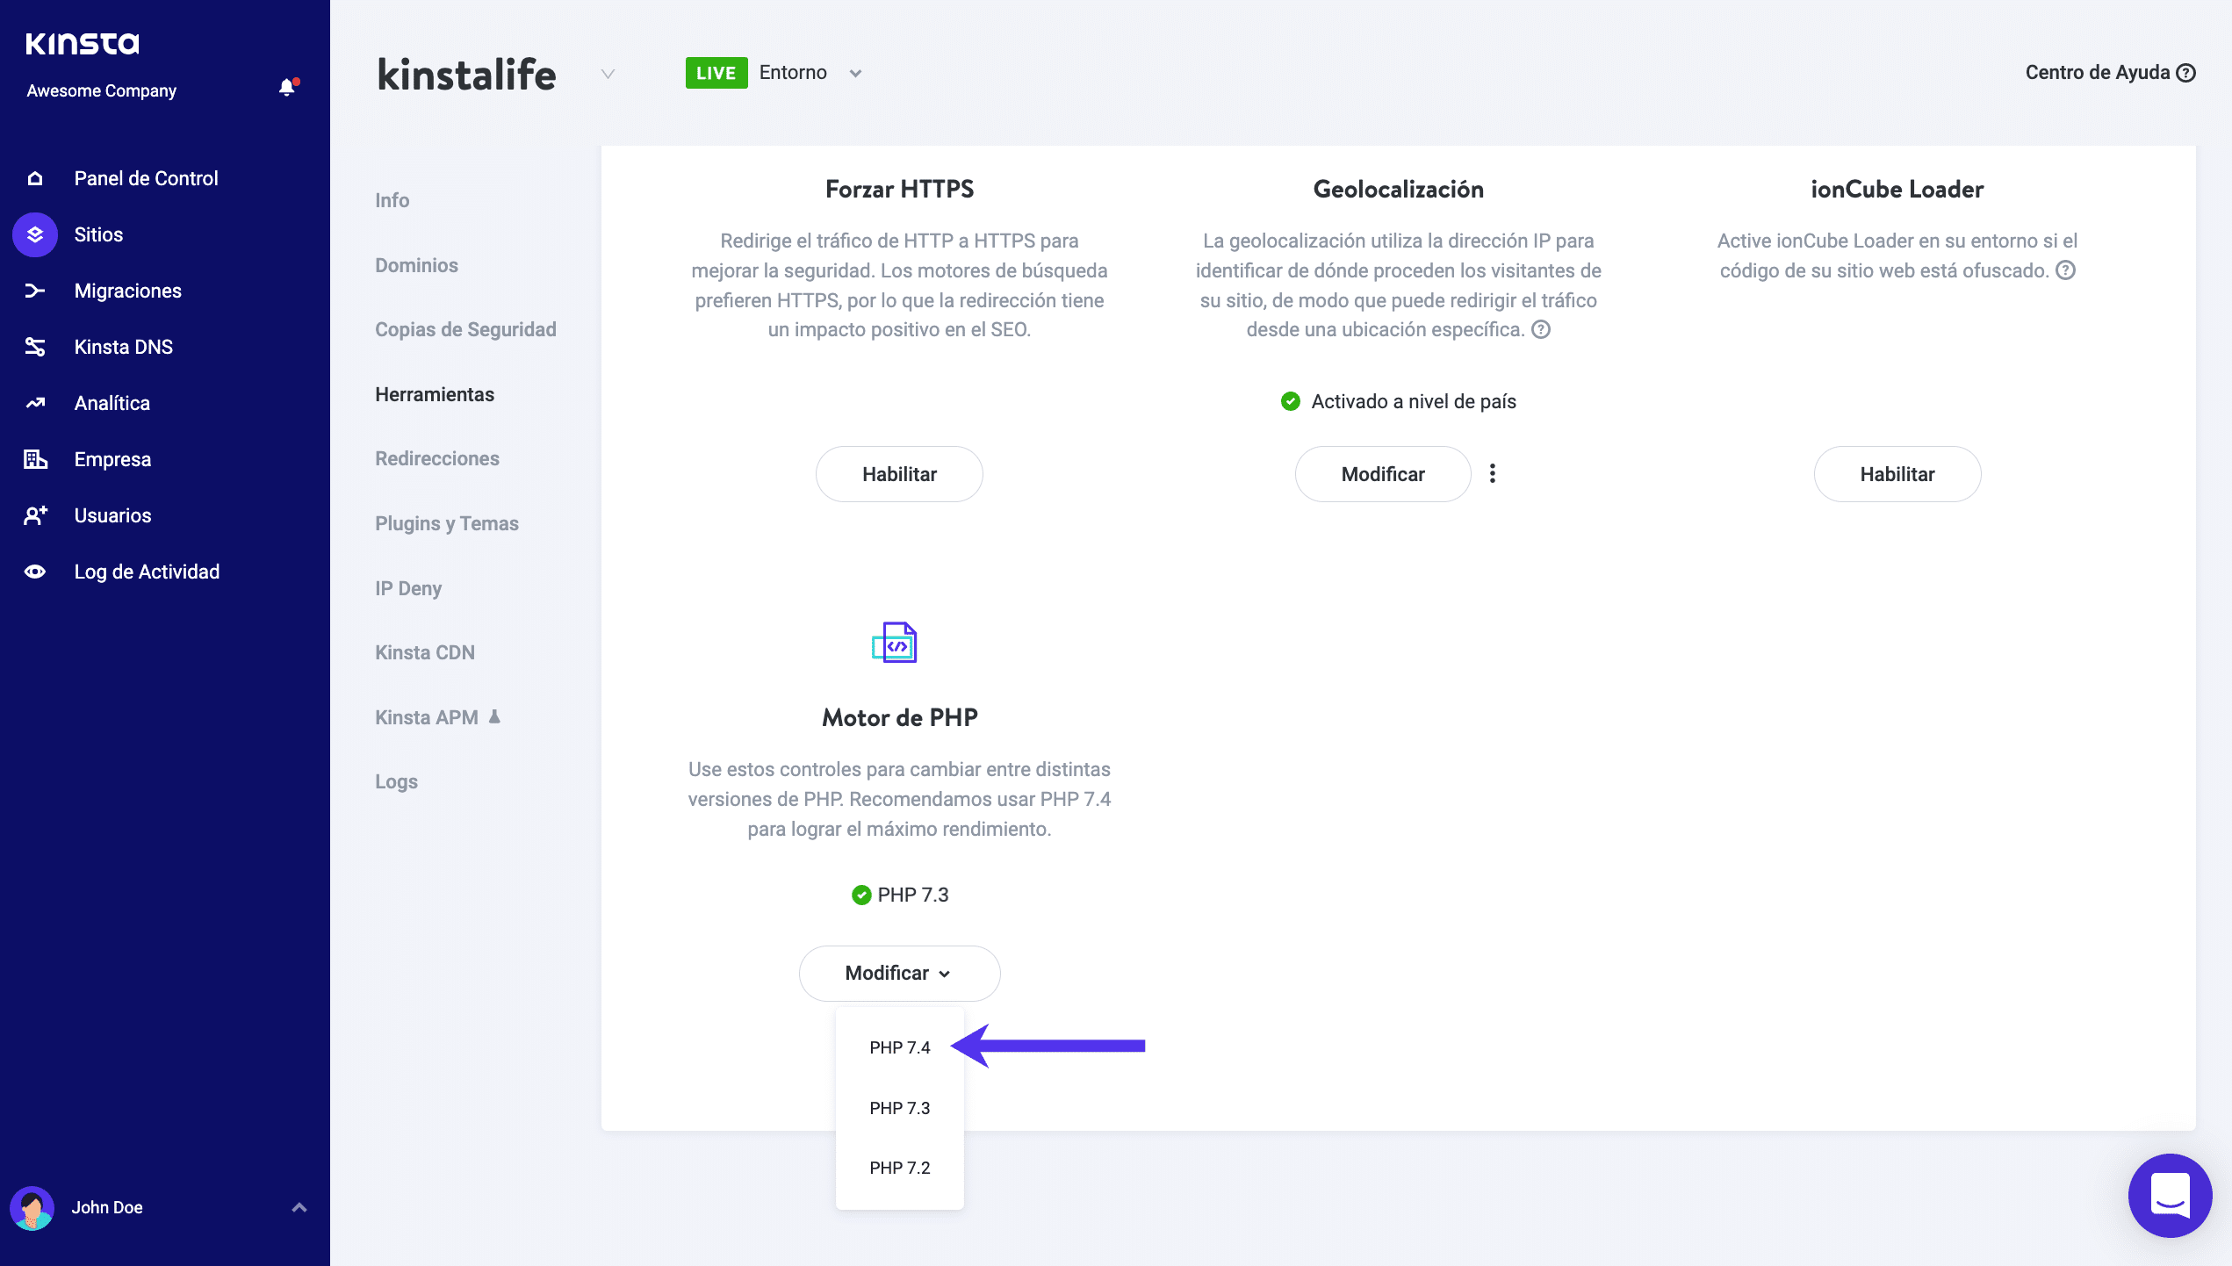Click the ionCube Loader help question icon
Image resolution: width=2232 pixels, height=1266 pixels.
pyautogui.click(x=2066, y=270)
